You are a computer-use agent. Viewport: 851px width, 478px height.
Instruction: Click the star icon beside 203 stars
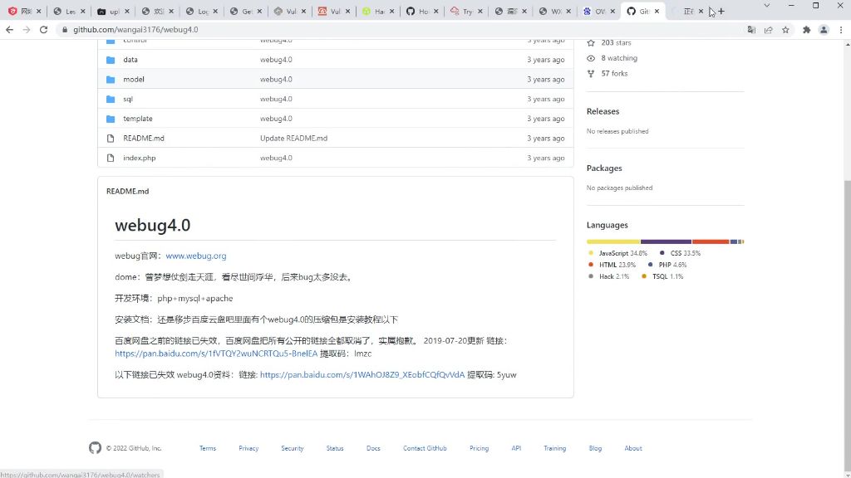(591, 43)
